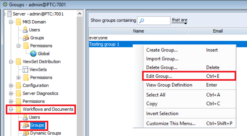Click the ViewSets table icon

click(x=25, y=70)
